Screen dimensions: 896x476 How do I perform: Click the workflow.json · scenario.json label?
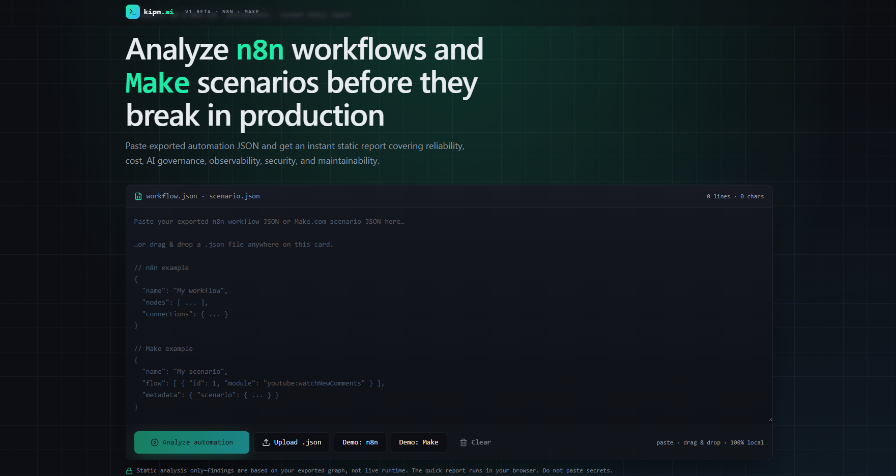(203, 196)
